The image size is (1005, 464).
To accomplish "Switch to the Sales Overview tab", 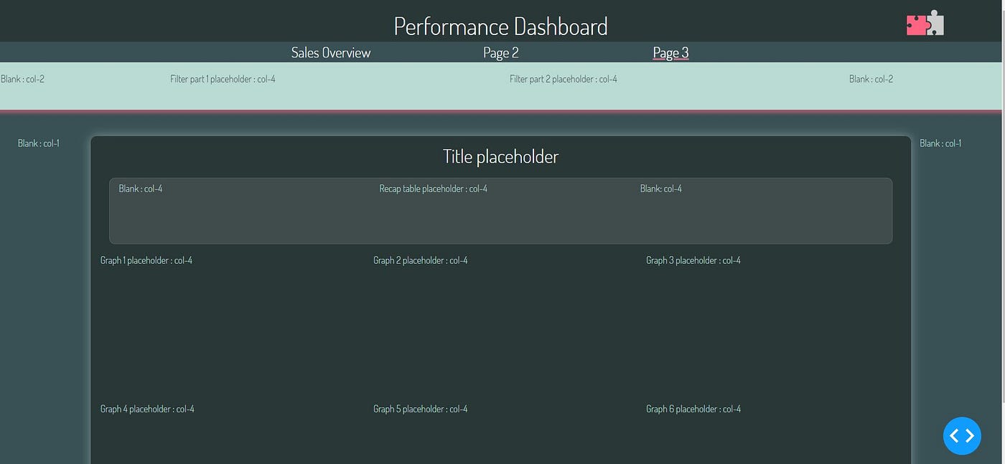I will point(330,52).
